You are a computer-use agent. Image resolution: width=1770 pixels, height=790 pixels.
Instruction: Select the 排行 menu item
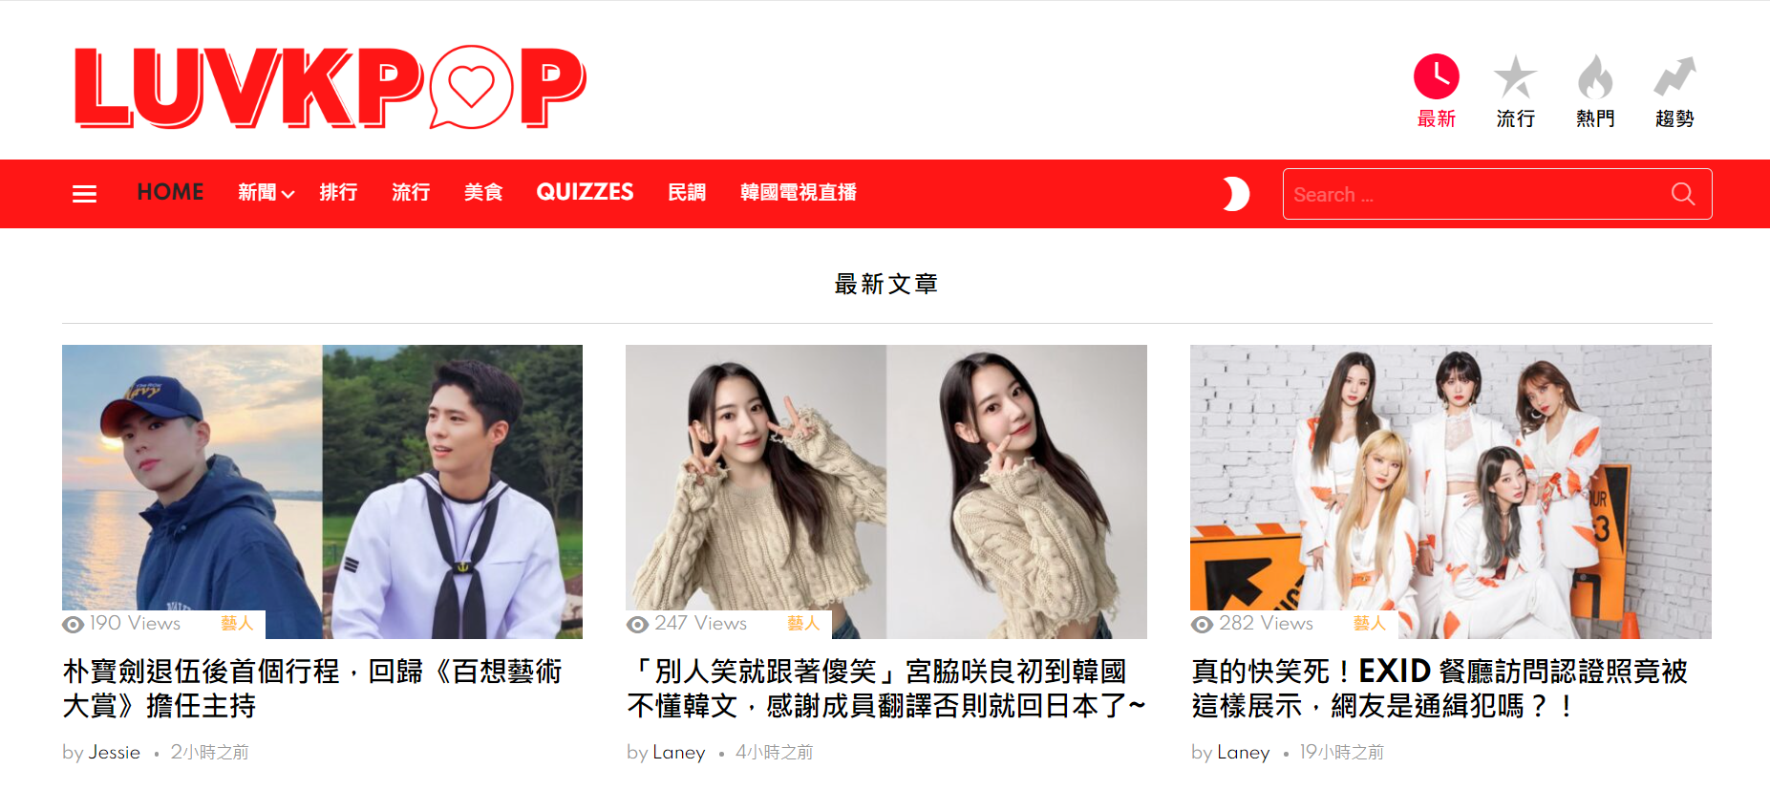tap(338, 193)
